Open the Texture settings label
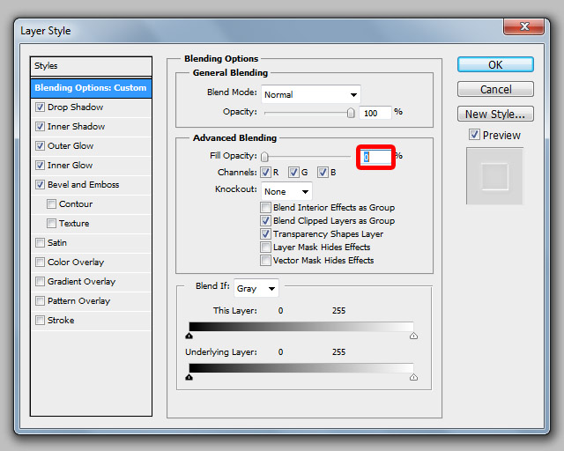Image resolution: width=564 pixels, height=451 pixels. (x=74, y=224)
